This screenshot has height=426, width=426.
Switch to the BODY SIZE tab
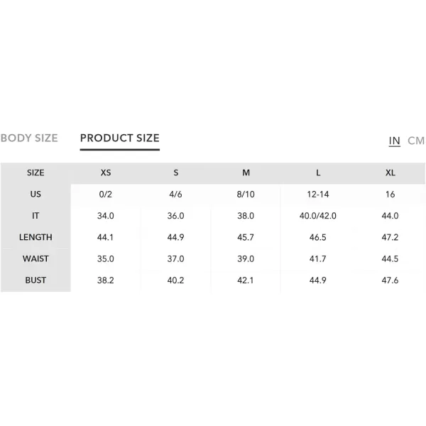pyautogui.click(x=29, y=138)
